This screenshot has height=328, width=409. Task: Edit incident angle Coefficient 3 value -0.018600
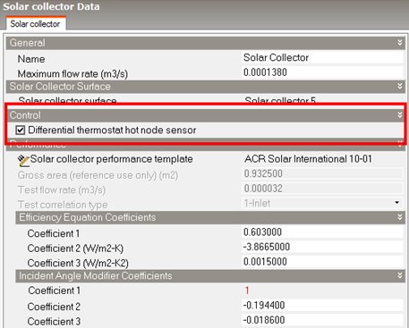pyautogui.click(x=323, y=320)
